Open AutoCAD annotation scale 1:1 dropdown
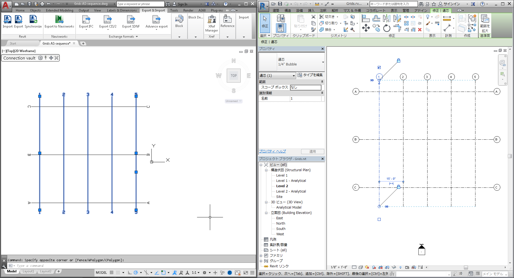514x278 pixels. pyautogui.click(x=196, y=273)
